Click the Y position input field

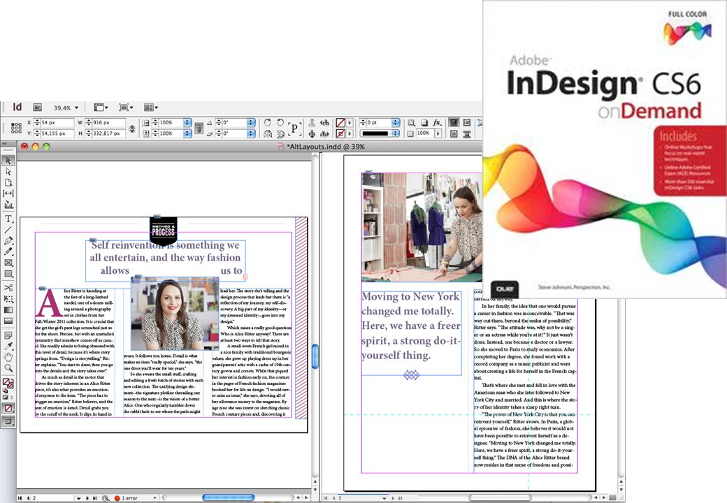pos(57,133)
